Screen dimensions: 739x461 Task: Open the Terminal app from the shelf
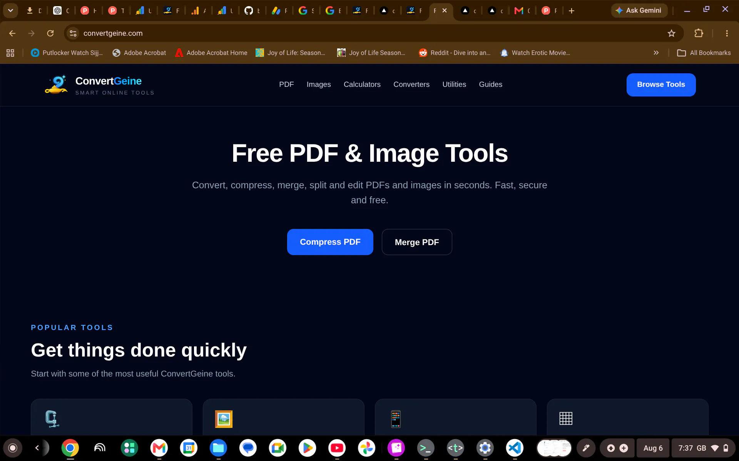[426, 448]
